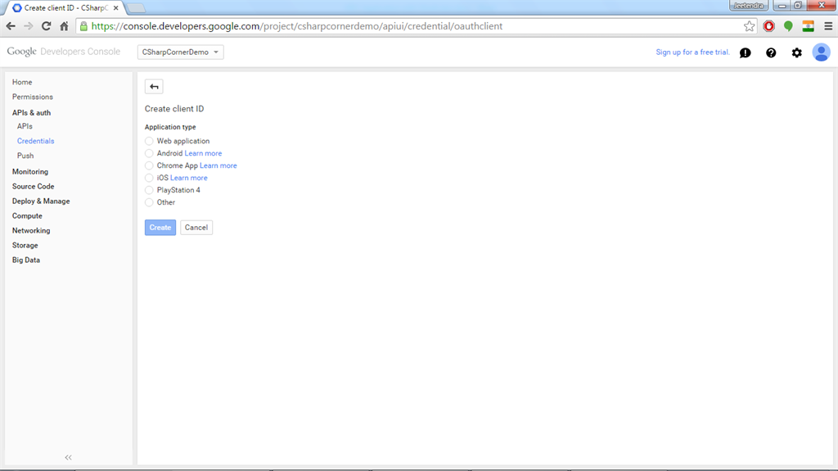
Task: Click the red ad-blocker extension icon
Action: coord(769,26)
